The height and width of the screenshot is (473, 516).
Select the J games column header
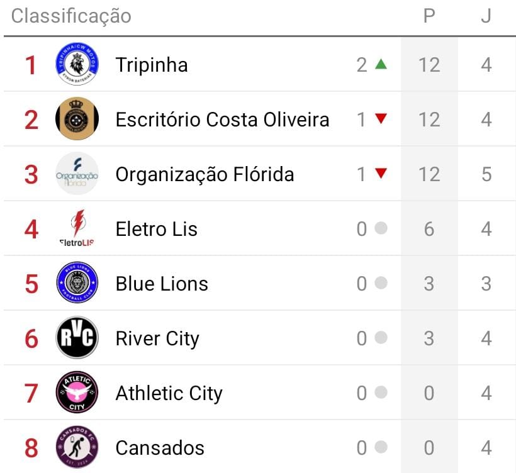pos(486,16)
